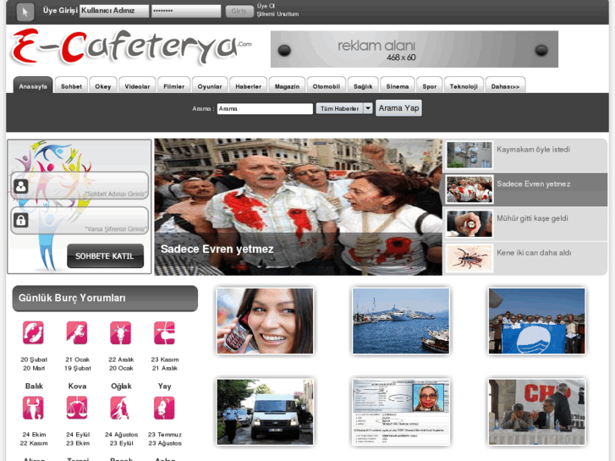Open the Filmler tab
This screenshot has width=615, height=461.
pyautogui.click(x=173, y=85)
